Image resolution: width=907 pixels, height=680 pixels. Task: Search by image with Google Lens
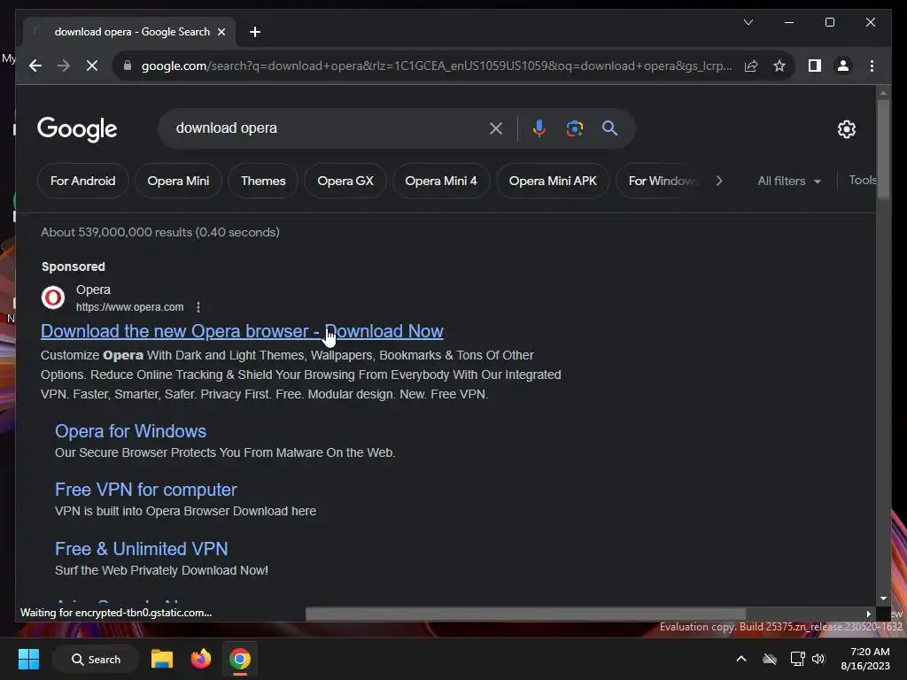pos(574,128)
